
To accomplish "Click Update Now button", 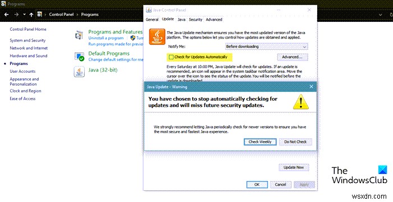I will (x=294, y=167).
